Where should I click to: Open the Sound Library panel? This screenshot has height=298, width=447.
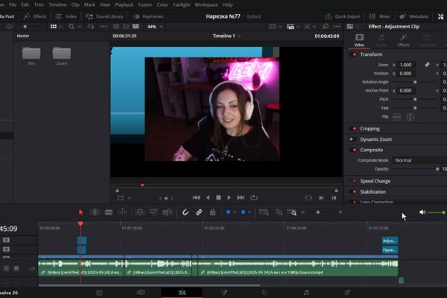(x=104, y=16)
